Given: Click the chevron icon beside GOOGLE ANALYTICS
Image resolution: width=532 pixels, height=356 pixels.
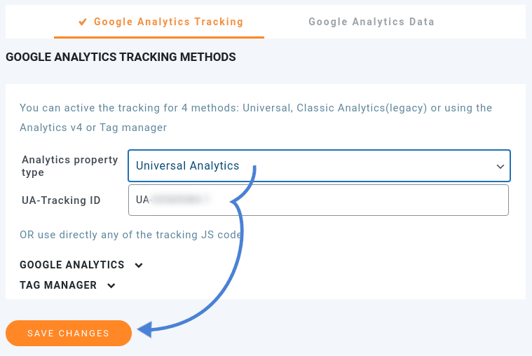Looking at the screenshot, I should click(x=139, y=266).
